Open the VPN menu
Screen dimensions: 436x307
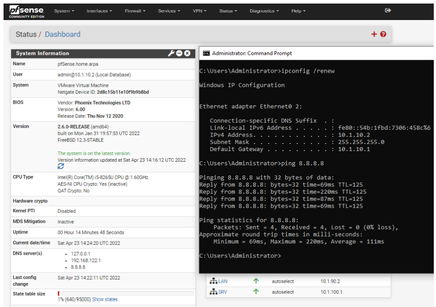tap(199, 11)
